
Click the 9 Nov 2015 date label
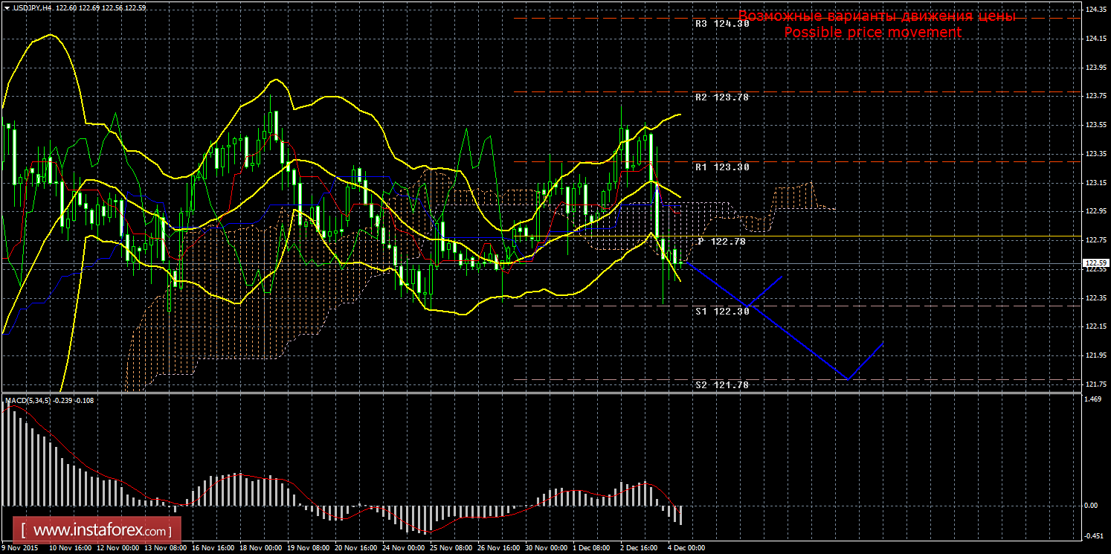click(20, 548)
